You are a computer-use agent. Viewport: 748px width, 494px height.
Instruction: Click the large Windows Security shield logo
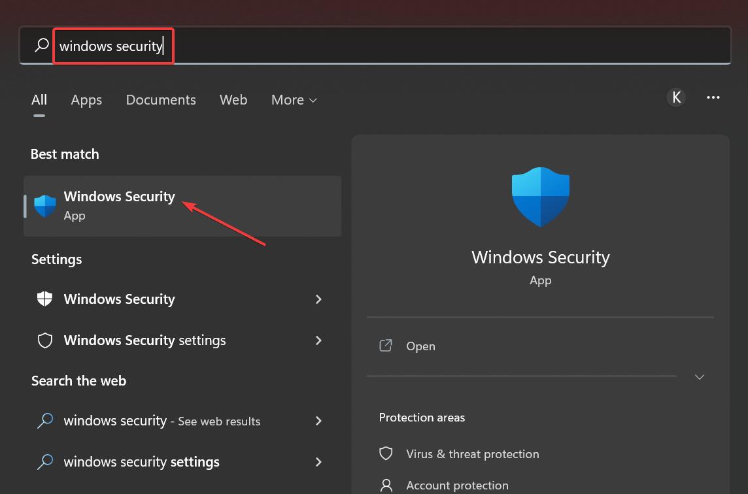click(x=540, y=197)
